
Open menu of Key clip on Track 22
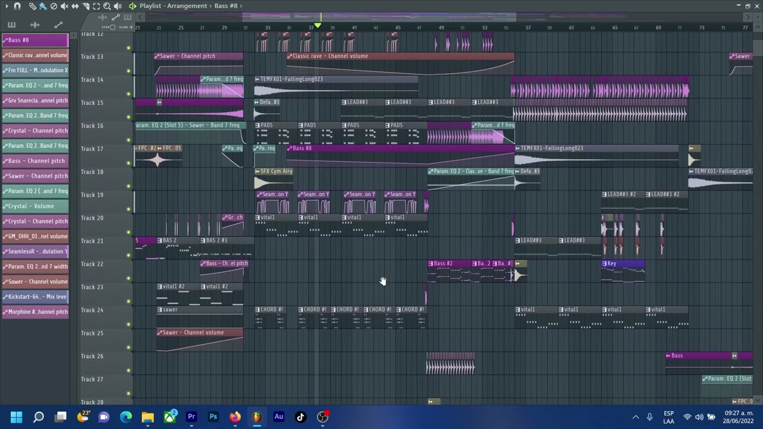605,264
